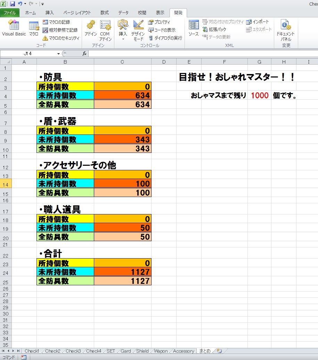Open the ファイル tab
This screenshot has height=360, width=318.
10,13
